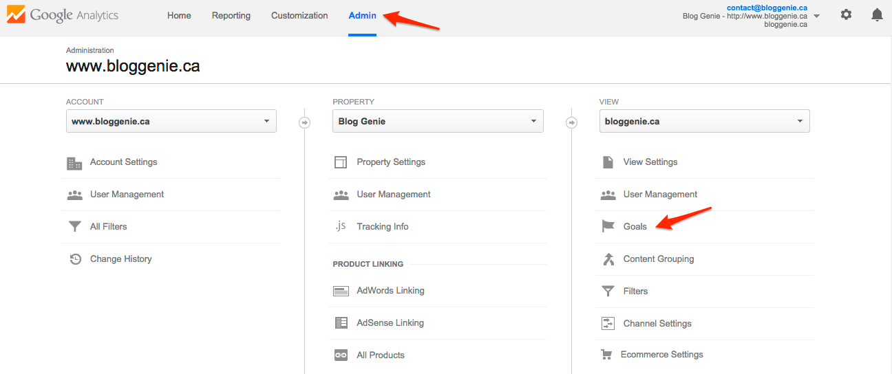892x374 pixels.
Task: Open account-level User Management link
Action: [127, 195]
